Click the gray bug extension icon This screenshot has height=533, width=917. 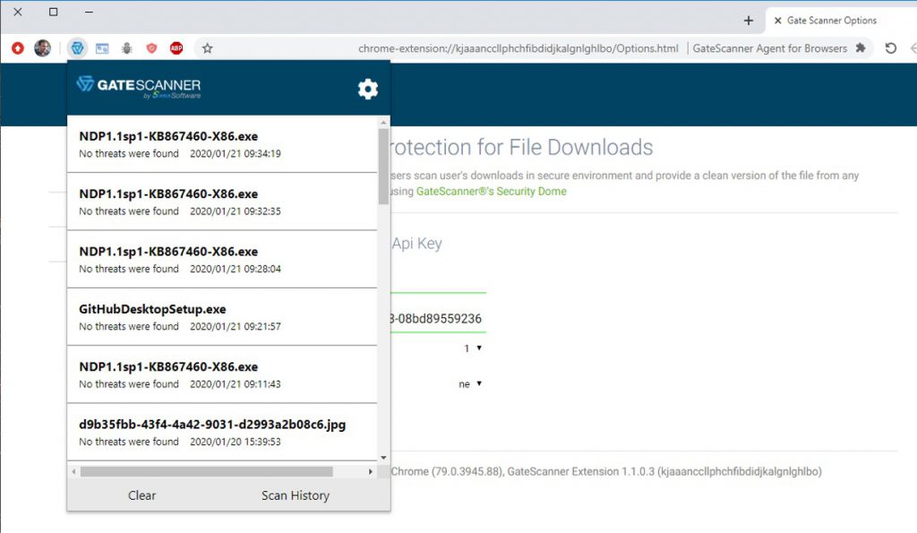127,48
